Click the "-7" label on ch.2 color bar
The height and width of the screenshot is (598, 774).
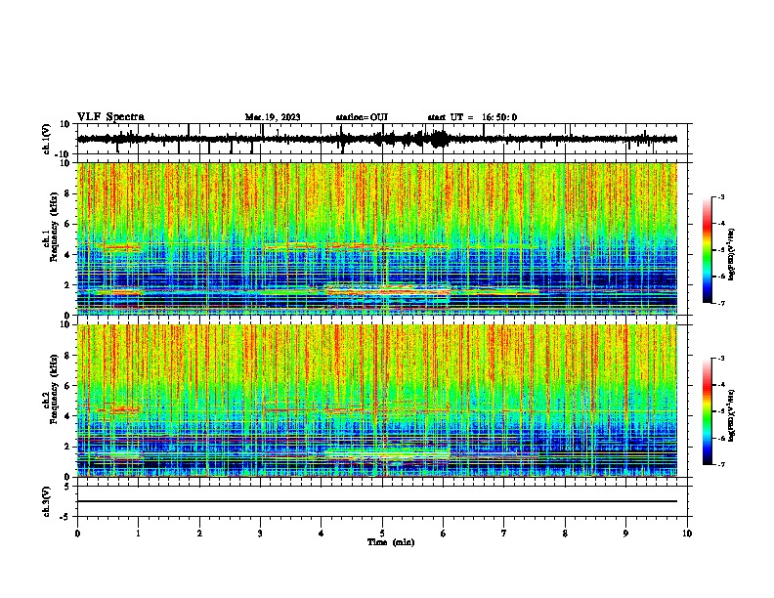[720, 464]
